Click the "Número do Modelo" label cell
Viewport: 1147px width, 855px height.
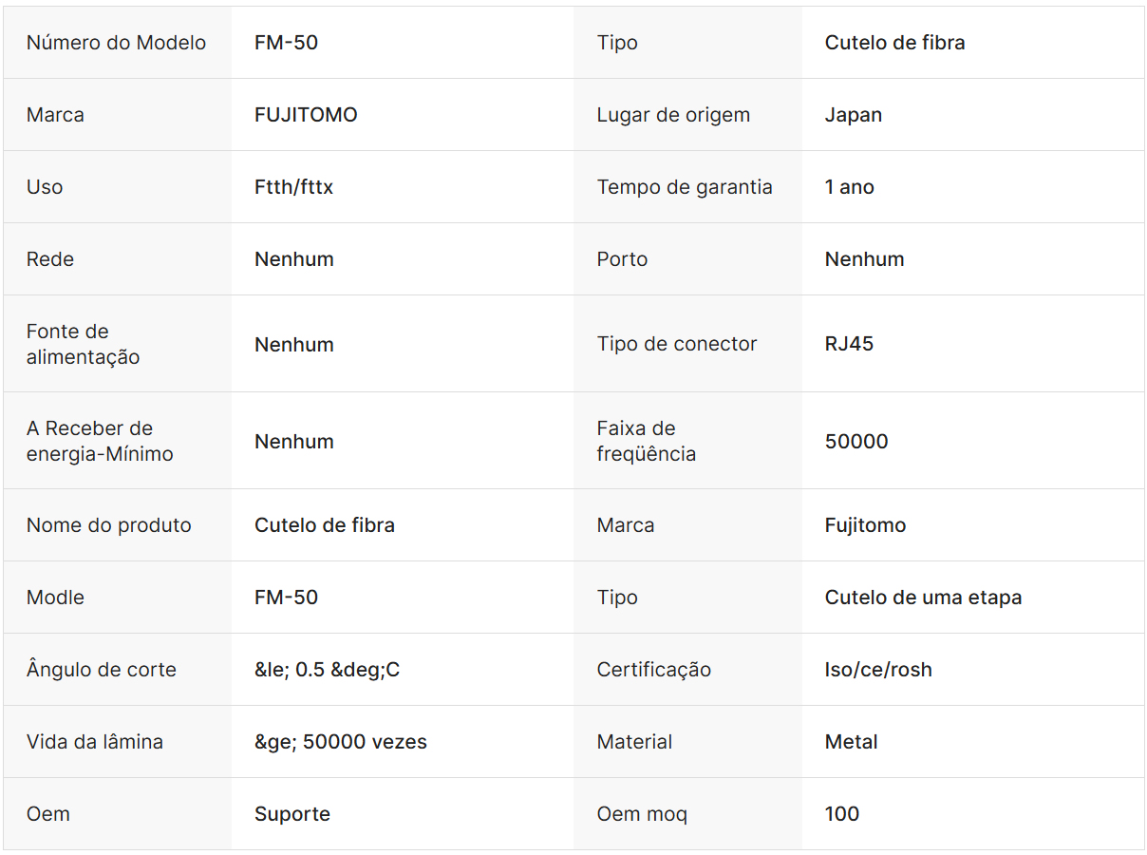[x=116, y=43]
